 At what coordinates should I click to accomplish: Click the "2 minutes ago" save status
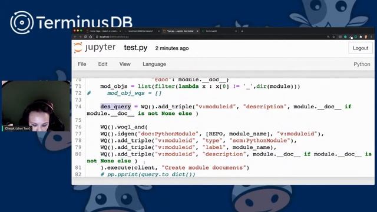point(171,48)
